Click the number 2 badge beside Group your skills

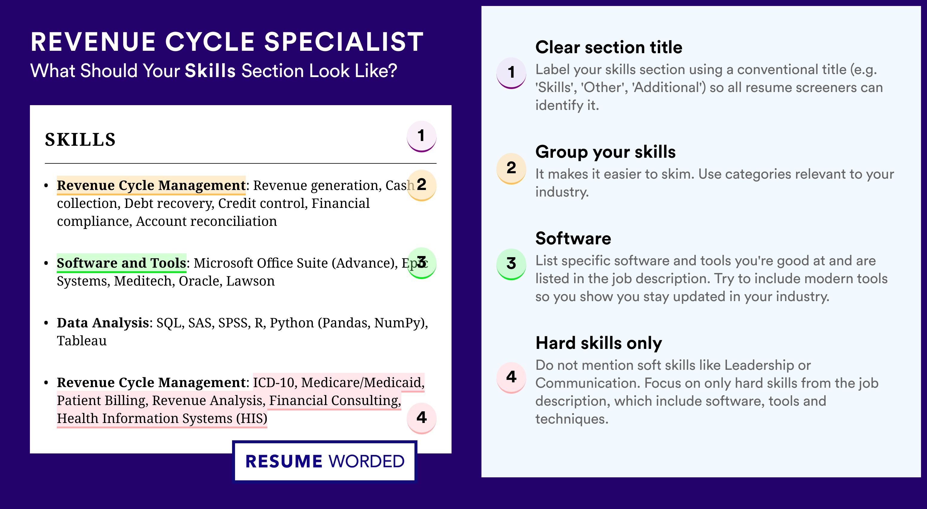click(x=511, y=168)
